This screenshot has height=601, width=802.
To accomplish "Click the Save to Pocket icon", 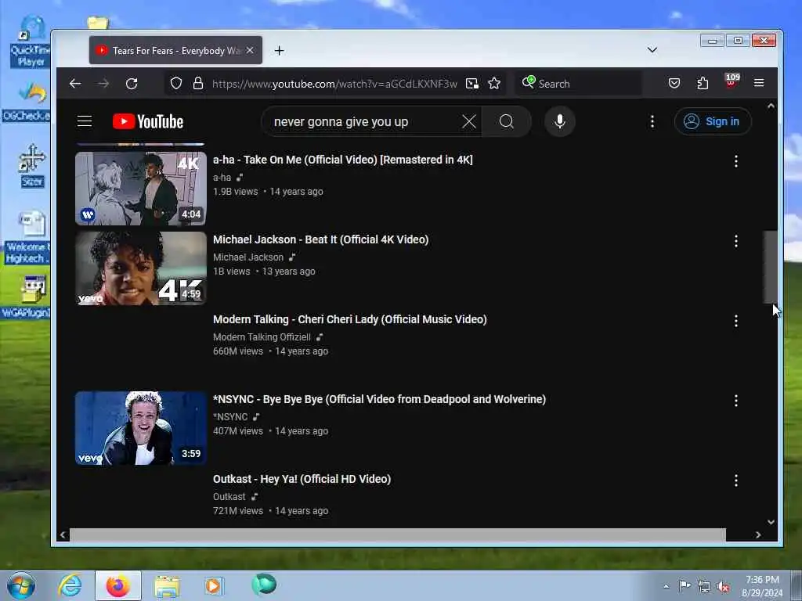I will point(674,83).
